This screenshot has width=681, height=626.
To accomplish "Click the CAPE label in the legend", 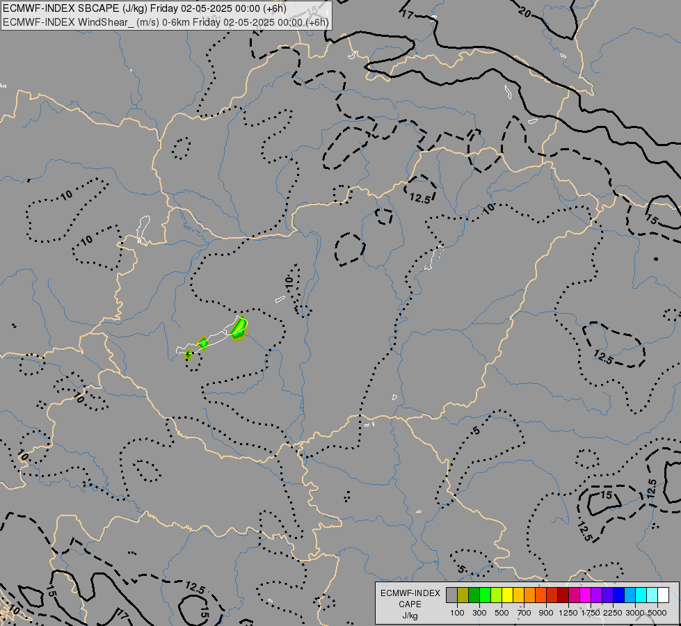I will click(410, 604).
